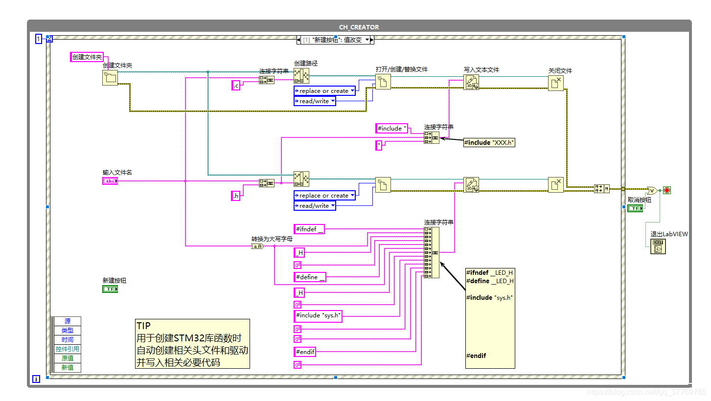Screen dimensions: 711x401
Task: Select the 创建路径 Build Path node for .c file
Action: click(301, 75)
